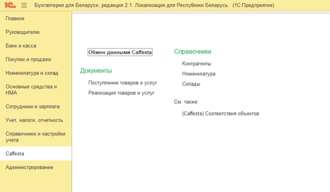330x192 pixels.
Task: Click the Справочники group heading
Action: [x=193, y=52]
